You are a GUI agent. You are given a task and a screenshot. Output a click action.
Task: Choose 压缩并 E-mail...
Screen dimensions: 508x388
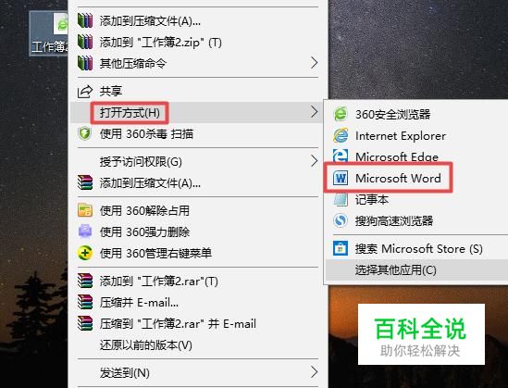click(198, 302)
